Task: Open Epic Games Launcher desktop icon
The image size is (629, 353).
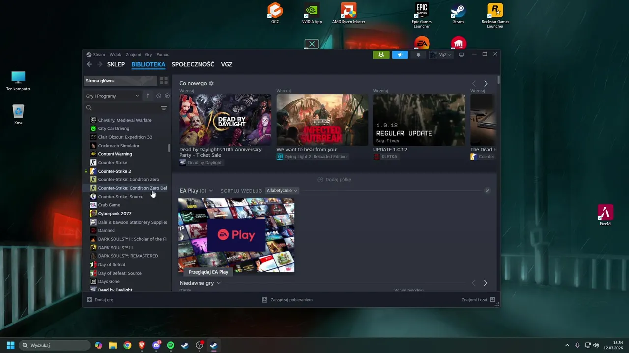Action: (422, 16)
